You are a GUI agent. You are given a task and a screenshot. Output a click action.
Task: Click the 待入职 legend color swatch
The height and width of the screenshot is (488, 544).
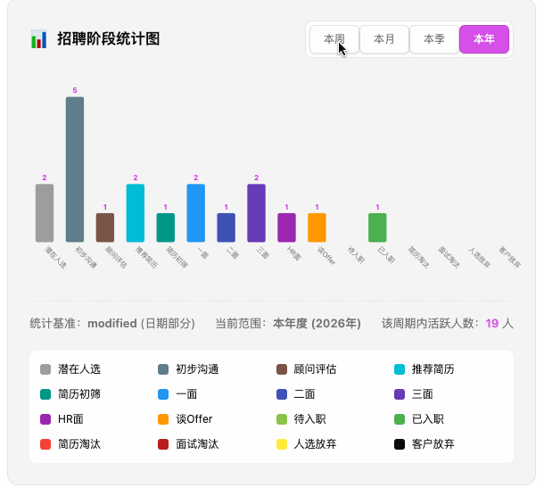[282, 419]
